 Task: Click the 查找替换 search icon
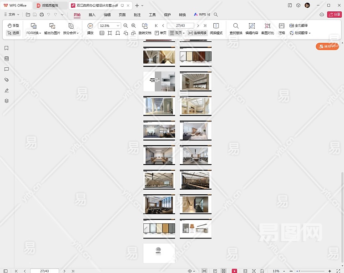(236, 26)
